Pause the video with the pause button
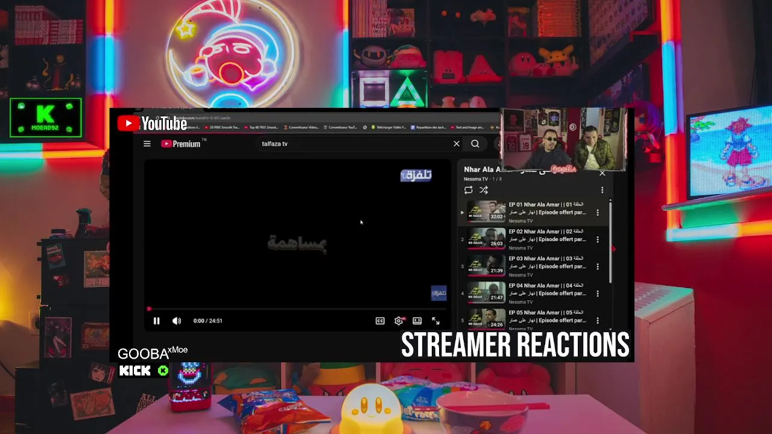Screen dimensions: 772x434 pos(156,321)
